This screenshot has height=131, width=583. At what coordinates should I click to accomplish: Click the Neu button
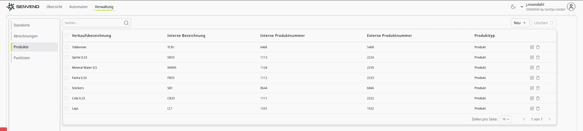(x=520, y=23)
